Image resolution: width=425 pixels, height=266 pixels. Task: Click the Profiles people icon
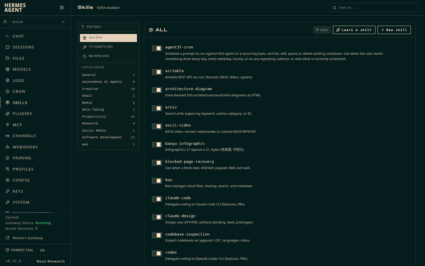click(x=8, y=169)
